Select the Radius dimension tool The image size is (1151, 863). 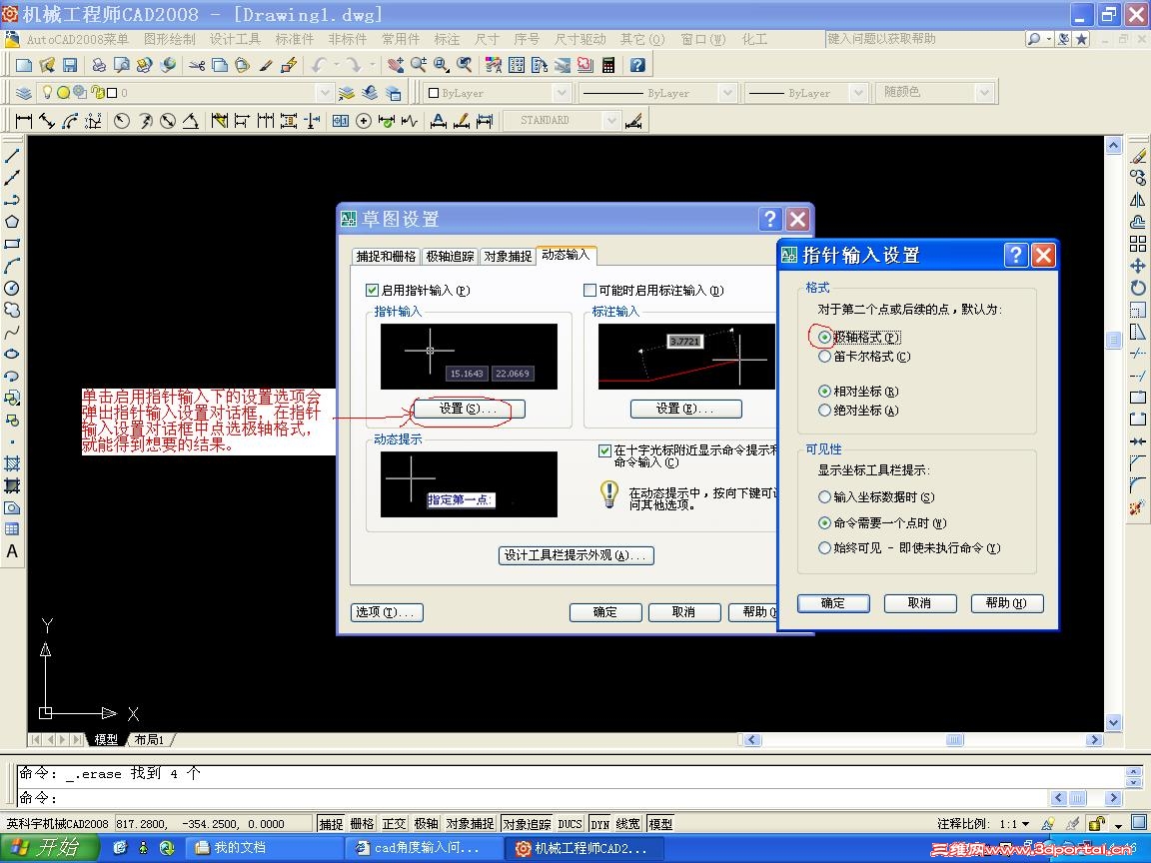tap(122, 120)
